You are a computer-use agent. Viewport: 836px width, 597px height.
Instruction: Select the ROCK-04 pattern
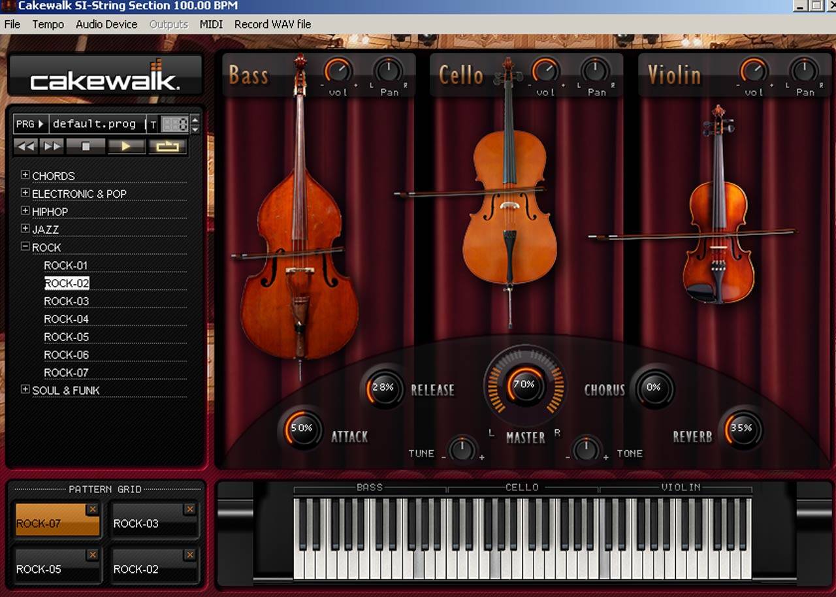point(67,319)
